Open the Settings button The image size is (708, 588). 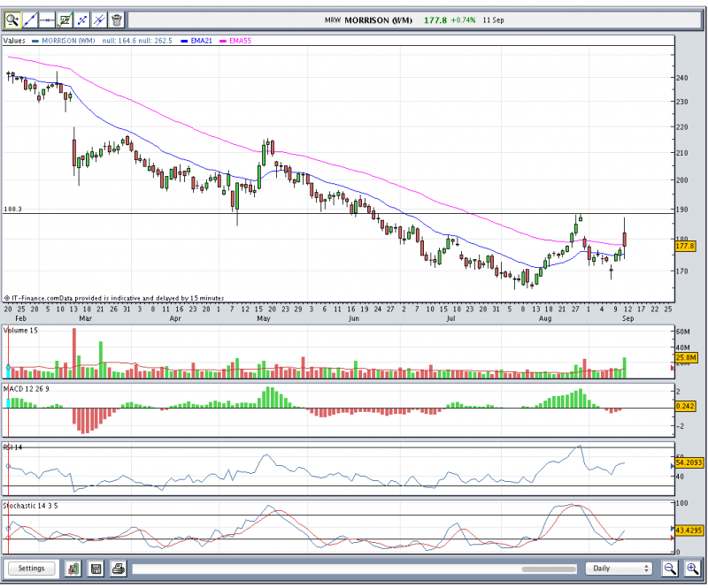tap(32, 569)
